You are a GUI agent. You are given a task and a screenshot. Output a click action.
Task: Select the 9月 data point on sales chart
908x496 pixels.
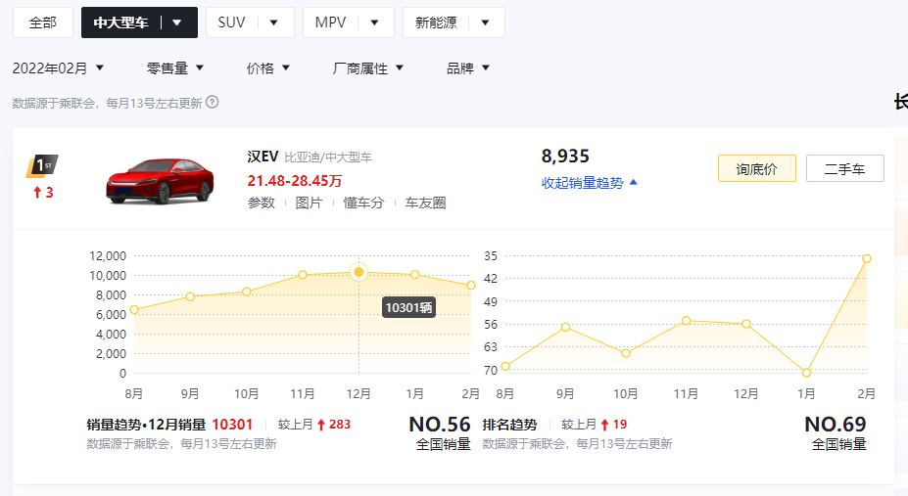[x=190, y=296]
